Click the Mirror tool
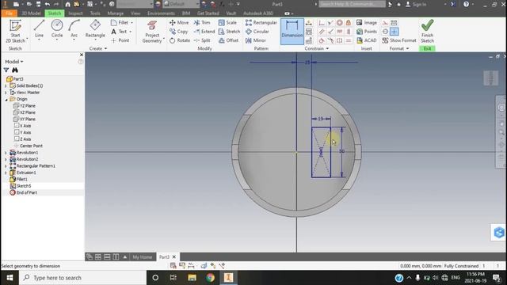Image resolution: width=507 pixels, height=285 pixels. coord(255,40)
